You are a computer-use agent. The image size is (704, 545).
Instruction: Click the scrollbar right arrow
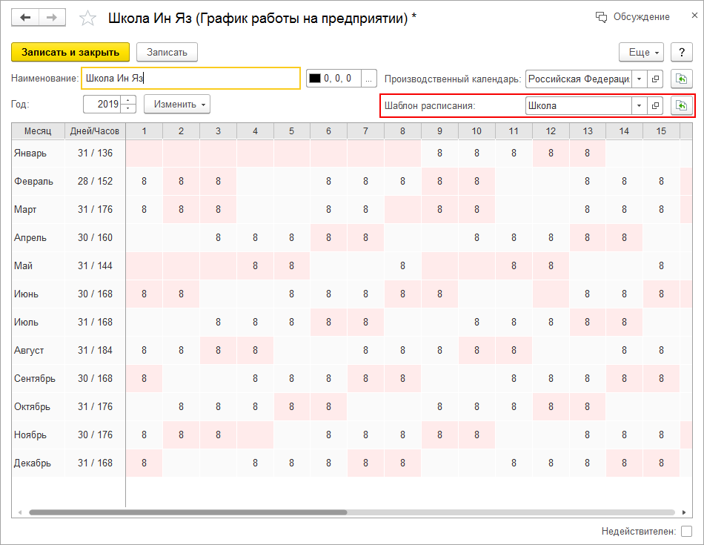pos(684,512)
